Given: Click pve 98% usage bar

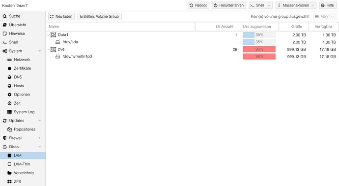Looking at the screenshot, I should pyautogui.click(x=259, y=49).
